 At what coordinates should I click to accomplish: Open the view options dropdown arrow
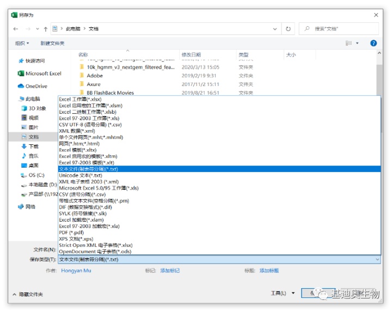click(x=357, y=43)
